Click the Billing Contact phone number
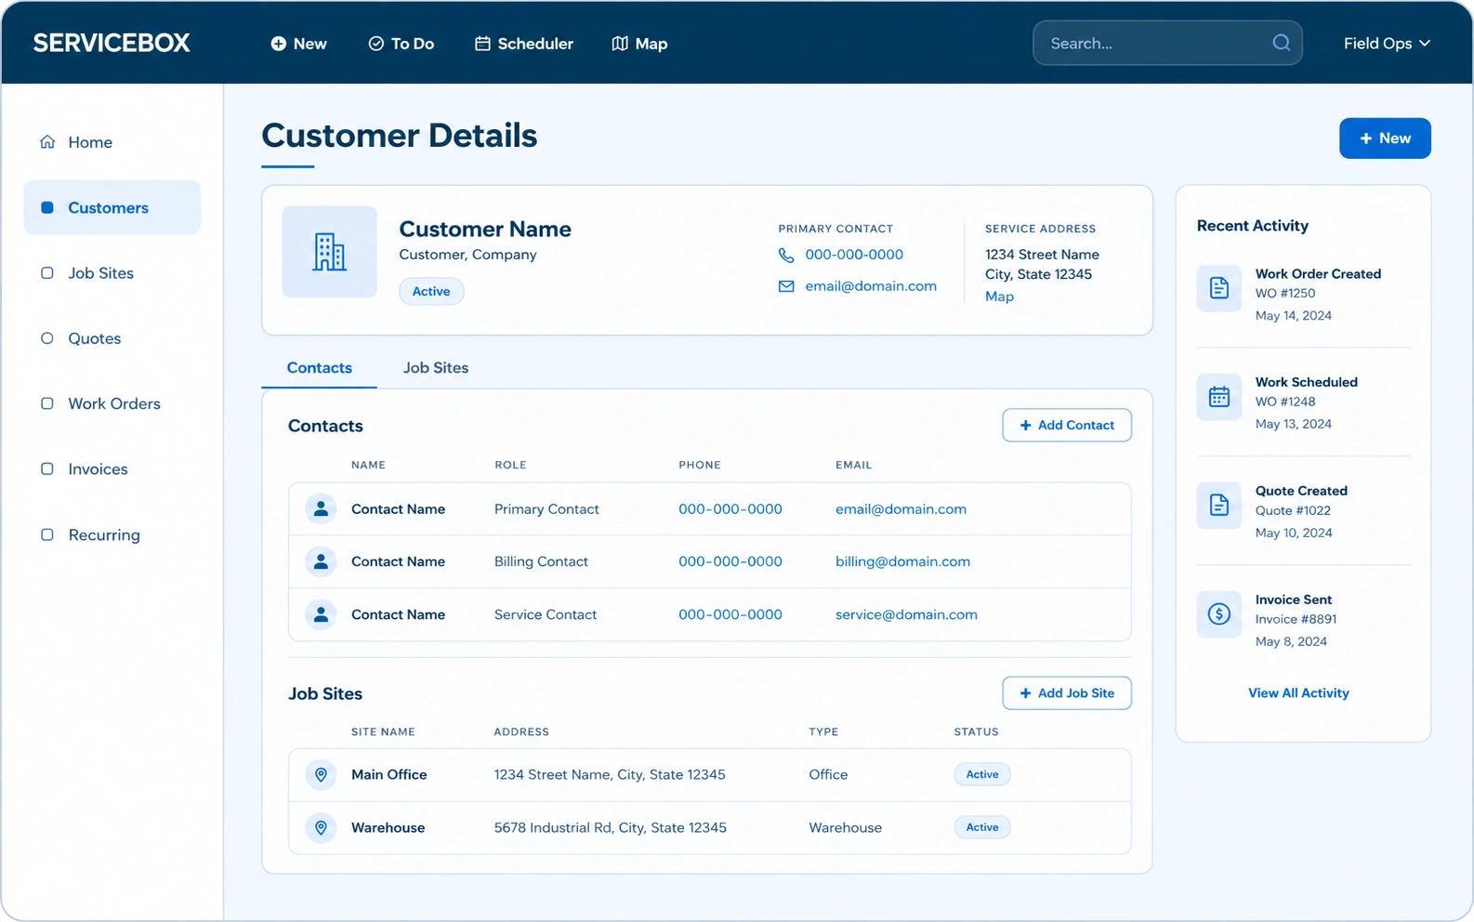 [x=730, y=561]
